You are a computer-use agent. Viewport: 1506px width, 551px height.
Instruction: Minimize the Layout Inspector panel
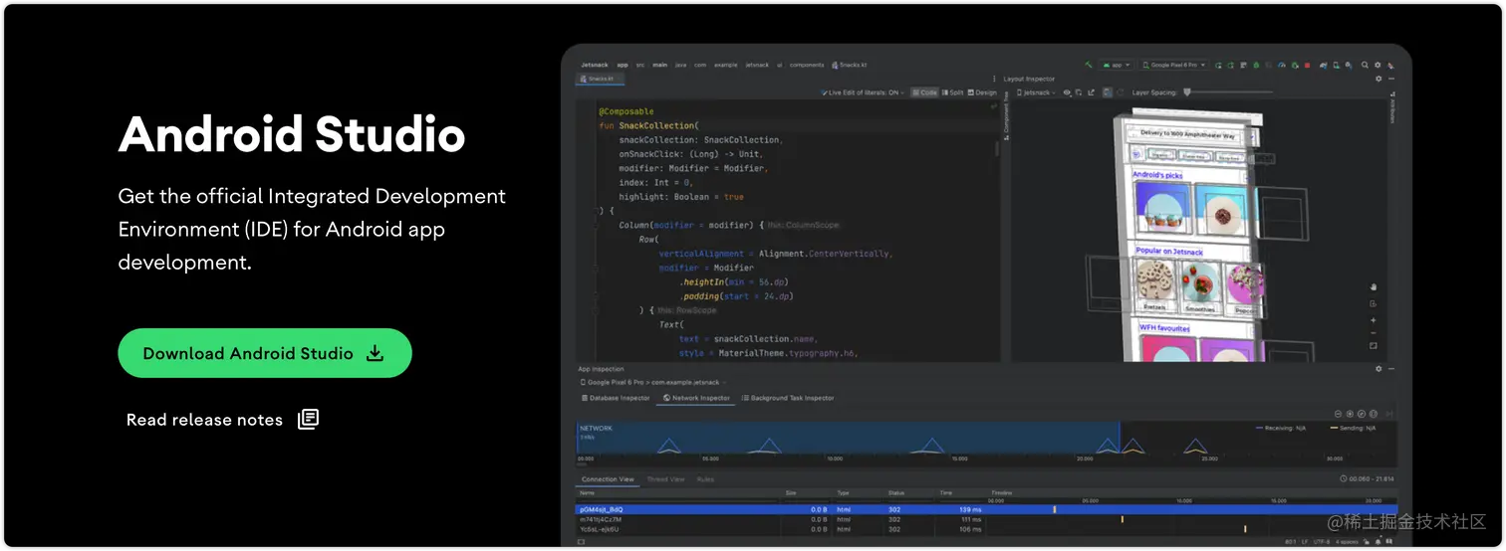(x=1391, y=79)
